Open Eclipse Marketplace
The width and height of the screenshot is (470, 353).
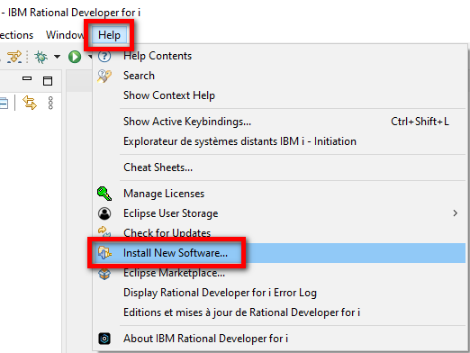click(174, 273)
